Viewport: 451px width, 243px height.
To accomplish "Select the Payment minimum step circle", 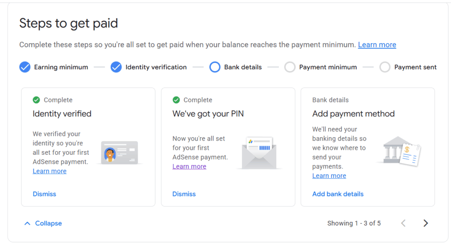I will click(x=290, y=67).
